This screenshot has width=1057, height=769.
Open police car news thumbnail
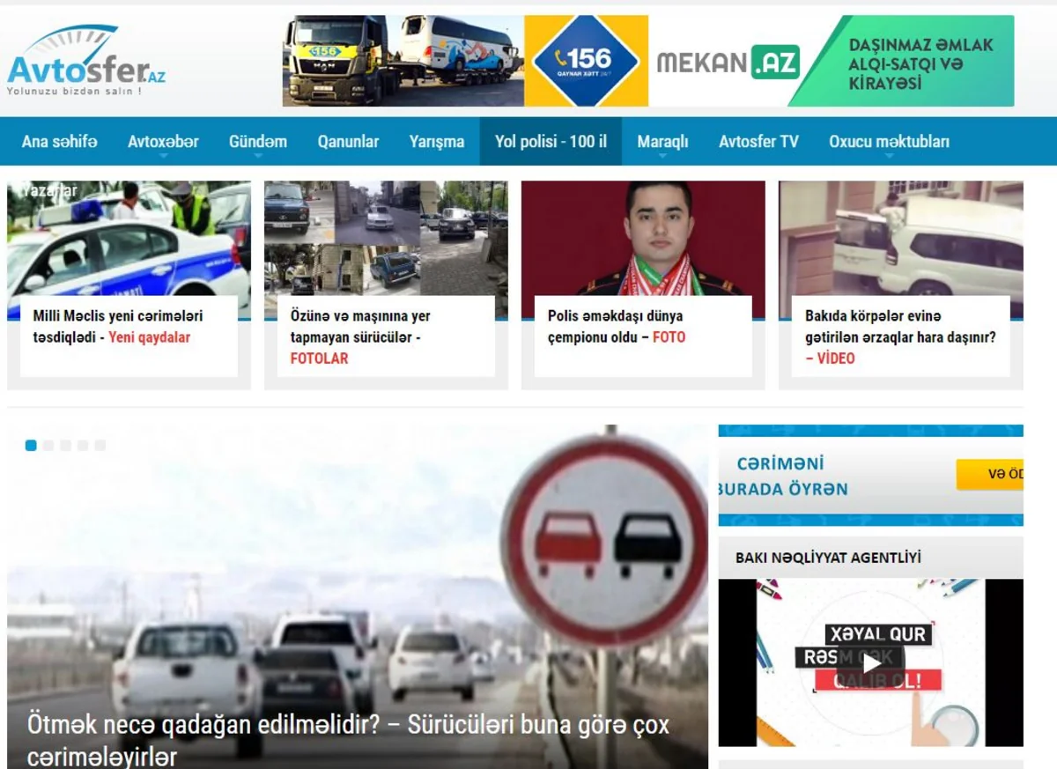pyautogui.click(x=129, y=239)
